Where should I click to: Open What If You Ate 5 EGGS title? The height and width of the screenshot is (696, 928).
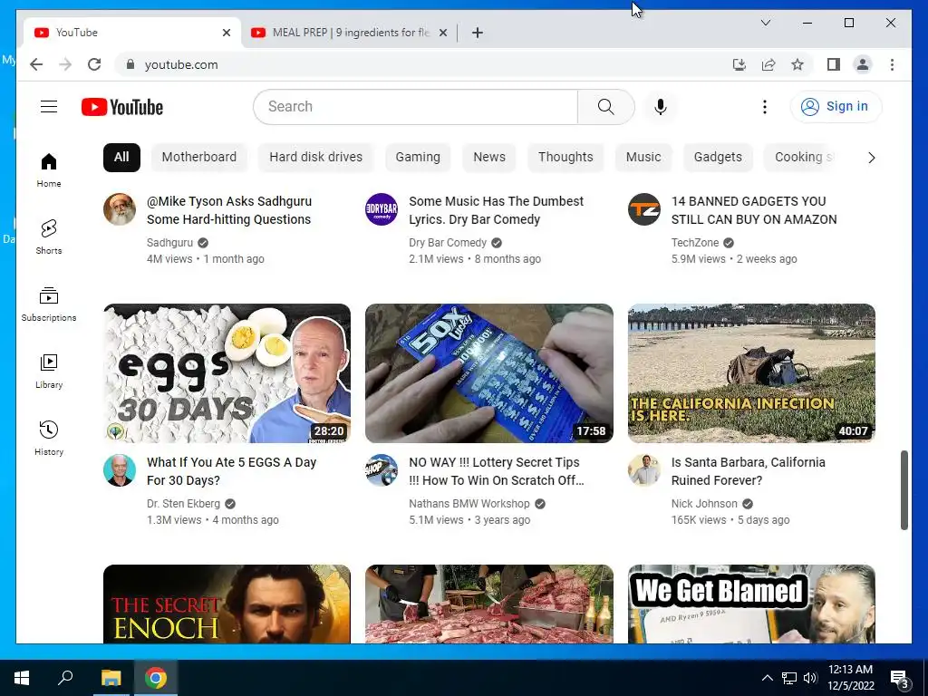coord(231,471)
